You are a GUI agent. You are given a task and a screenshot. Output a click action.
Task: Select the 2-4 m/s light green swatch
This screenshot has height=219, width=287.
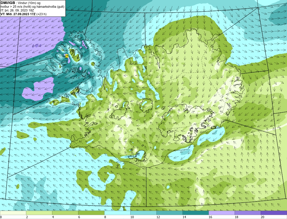pyautogui.click(x=39, y=213)
